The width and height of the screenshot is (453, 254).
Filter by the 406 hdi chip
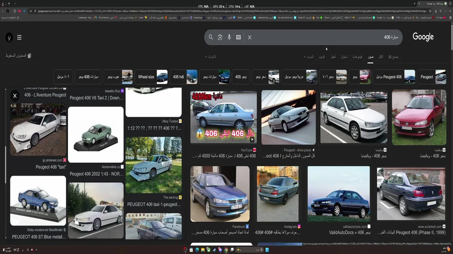tap(184, 77)
